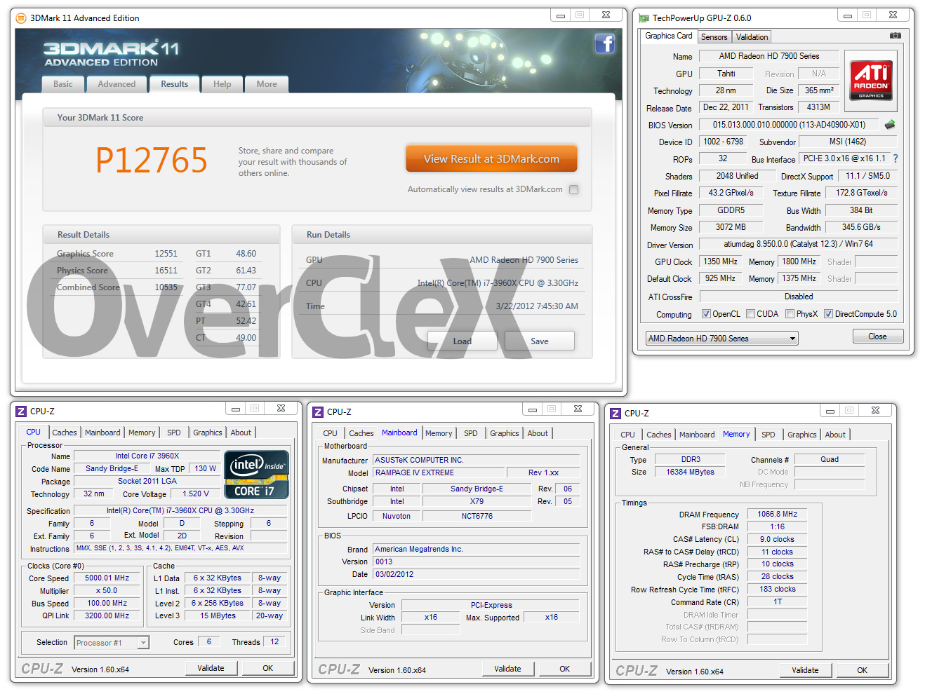Click the Memory Size value 16384 MBytes
This screenshot has height=694, width=925.
(690, 472)
